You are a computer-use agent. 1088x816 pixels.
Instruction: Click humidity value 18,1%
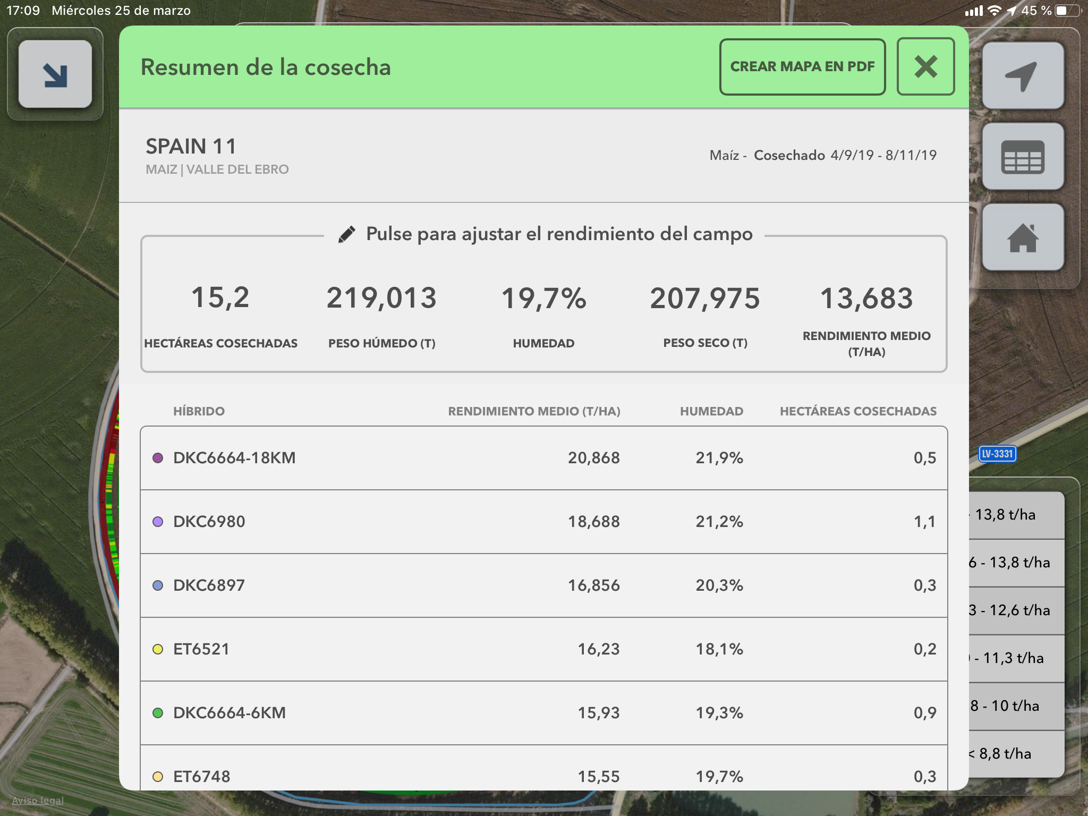click(x=719, y=649)
